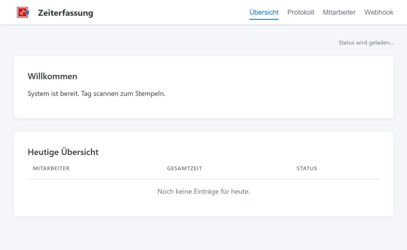Open the Protokoll tab
407x250 pixels.
(x=300, y=12)
